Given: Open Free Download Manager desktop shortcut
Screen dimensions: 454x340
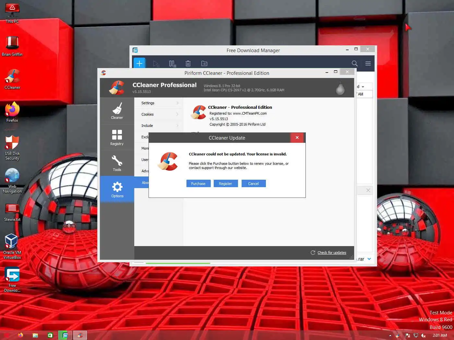Looking at the screenshot, I should (12, 280).
